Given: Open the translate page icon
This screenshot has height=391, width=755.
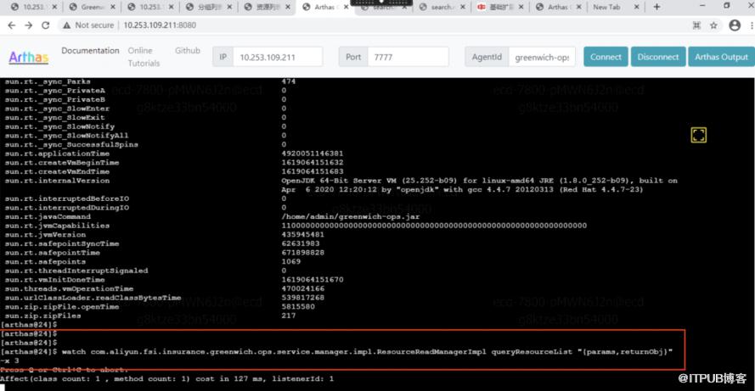Looking at the screenshot, I should [x=696, y=25].
